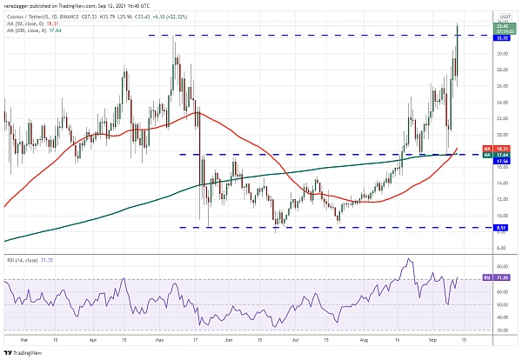Click the 17.56 blue price level tag
This screenshot has width=522, height=360.
pos(502,161)
